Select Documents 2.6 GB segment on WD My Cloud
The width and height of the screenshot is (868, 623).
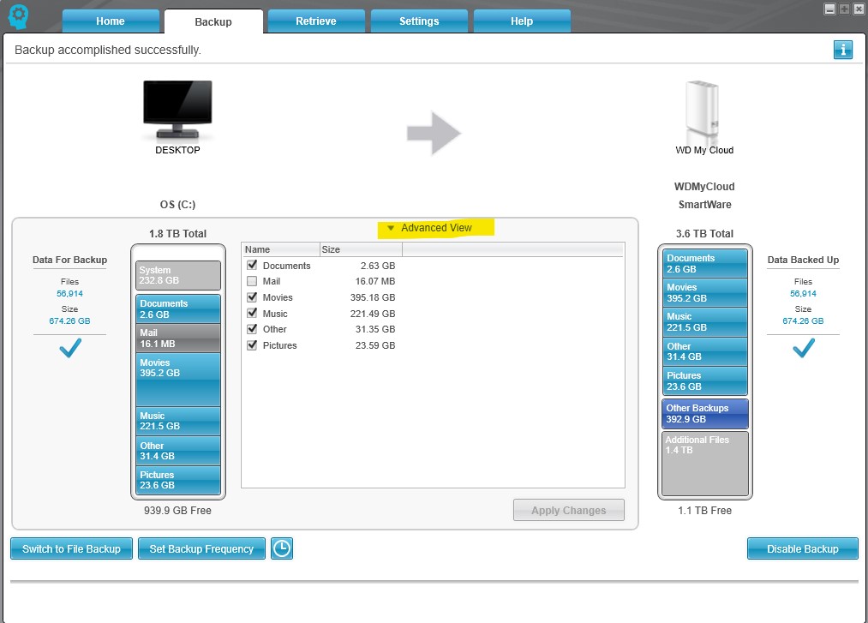click(704, 263)
